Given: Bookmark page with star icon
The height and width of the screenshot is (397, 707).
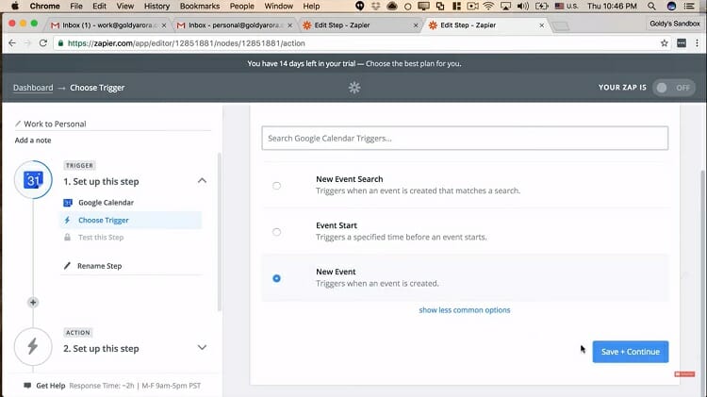Looking at the screenshot, I should (x=665, y=43).
